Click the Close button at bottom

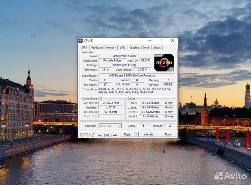tap(168, 134)
